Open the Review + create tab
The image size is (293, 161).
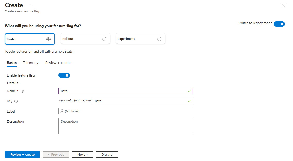point(58,63)
